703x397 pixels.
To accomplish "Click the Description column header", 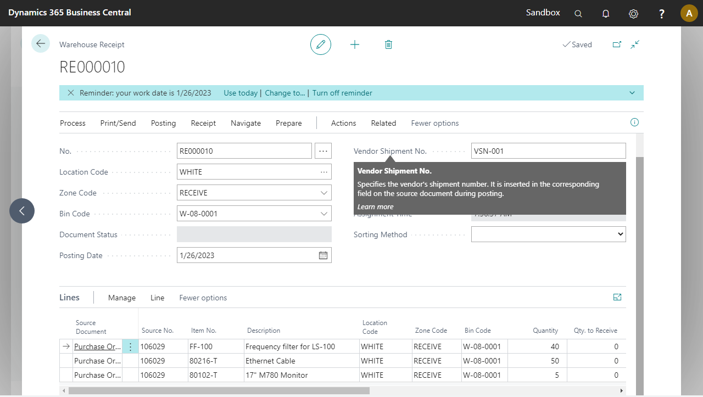I will (264, 331).
